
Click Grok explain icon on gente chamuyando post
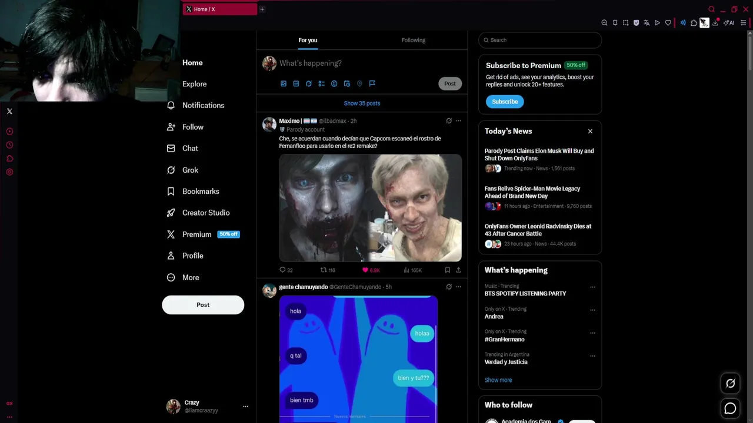click(x=449, y=287)
